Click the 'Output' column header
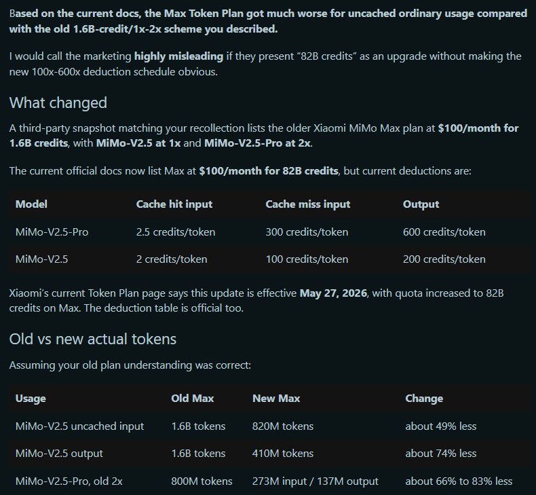The image size is (536, 495). click(421, 204)
